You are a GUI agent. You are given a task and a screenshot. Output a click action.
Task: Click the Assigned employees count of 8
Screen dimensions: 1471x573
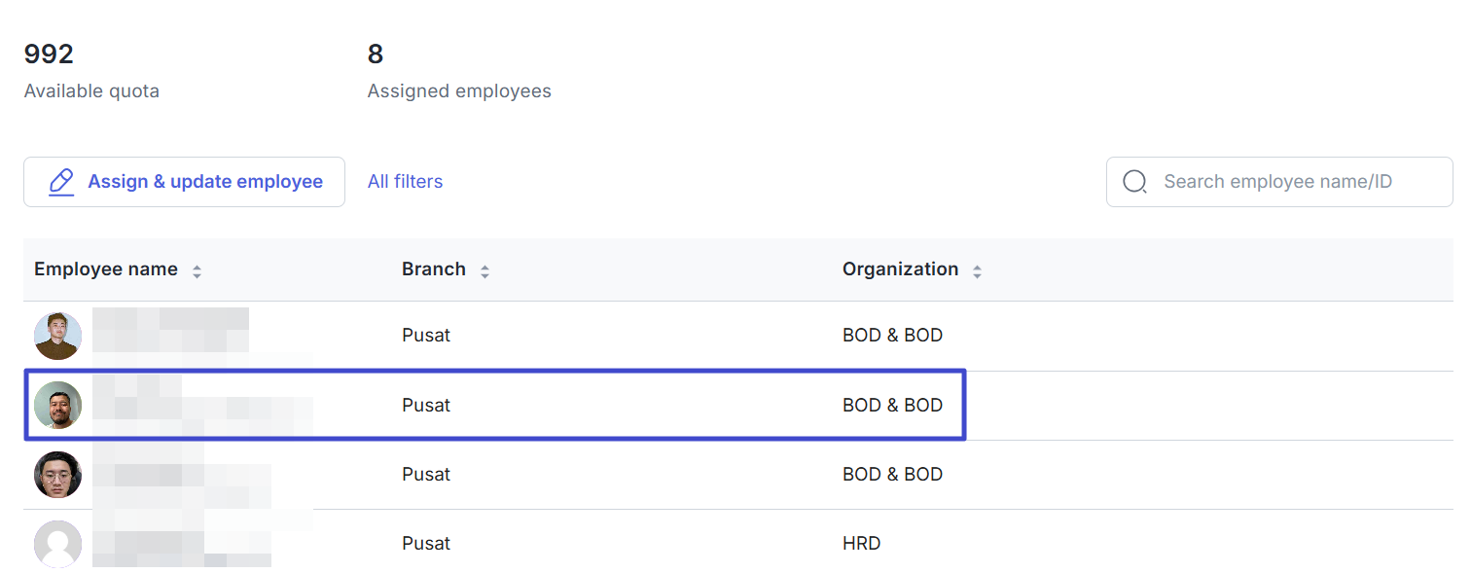376,54
